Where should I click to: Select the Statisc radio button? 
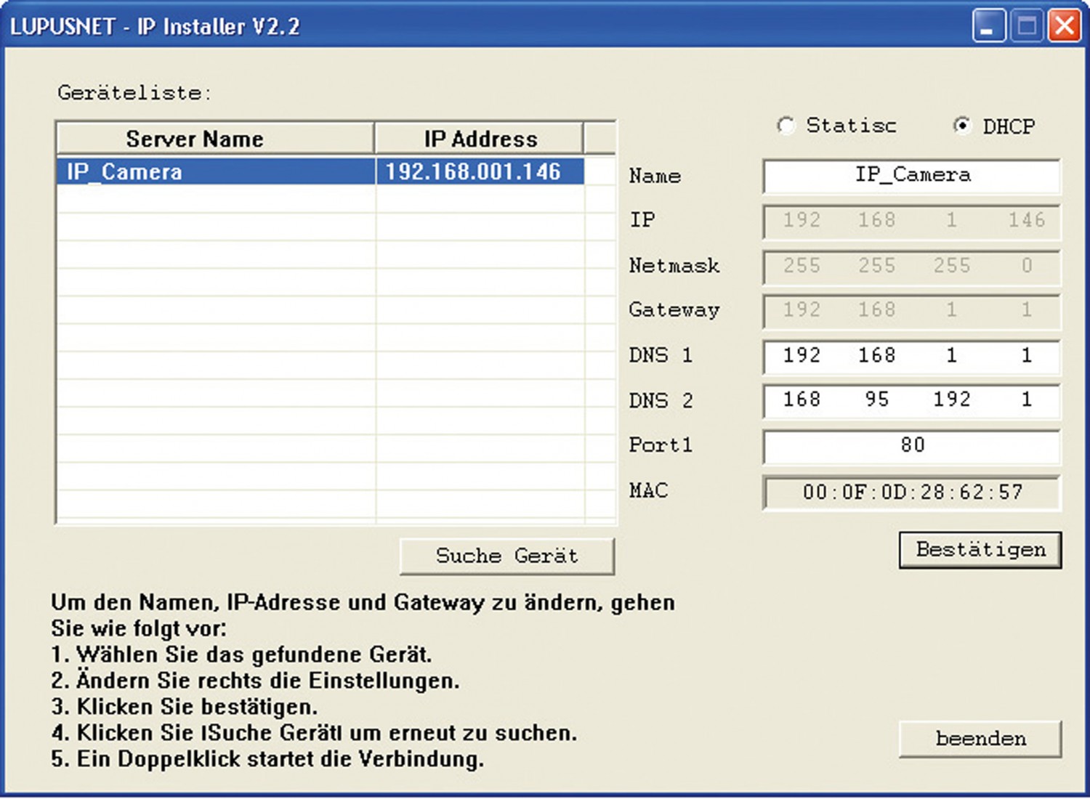coord(786,126)
